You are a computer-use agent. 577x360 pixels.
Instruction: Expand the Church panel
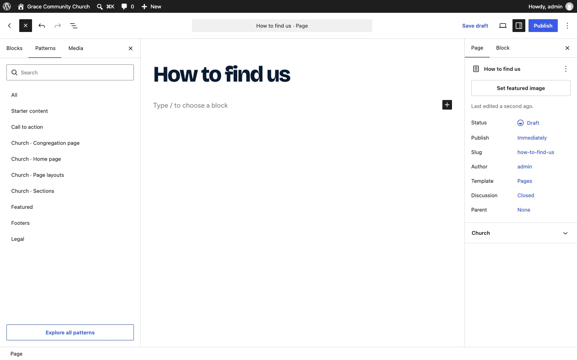(521, 233)
